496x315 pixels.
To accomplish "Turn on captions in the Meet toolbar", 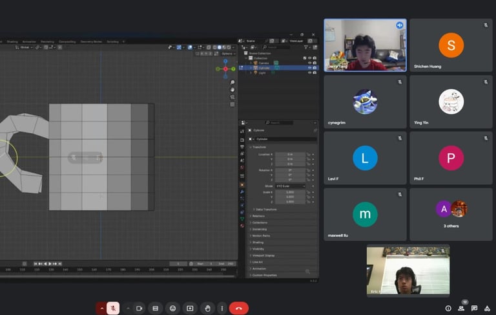I will [x=155, y=308].
